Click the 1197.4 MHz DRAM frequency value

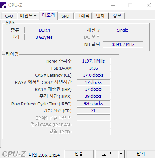(x=94, y=61)
